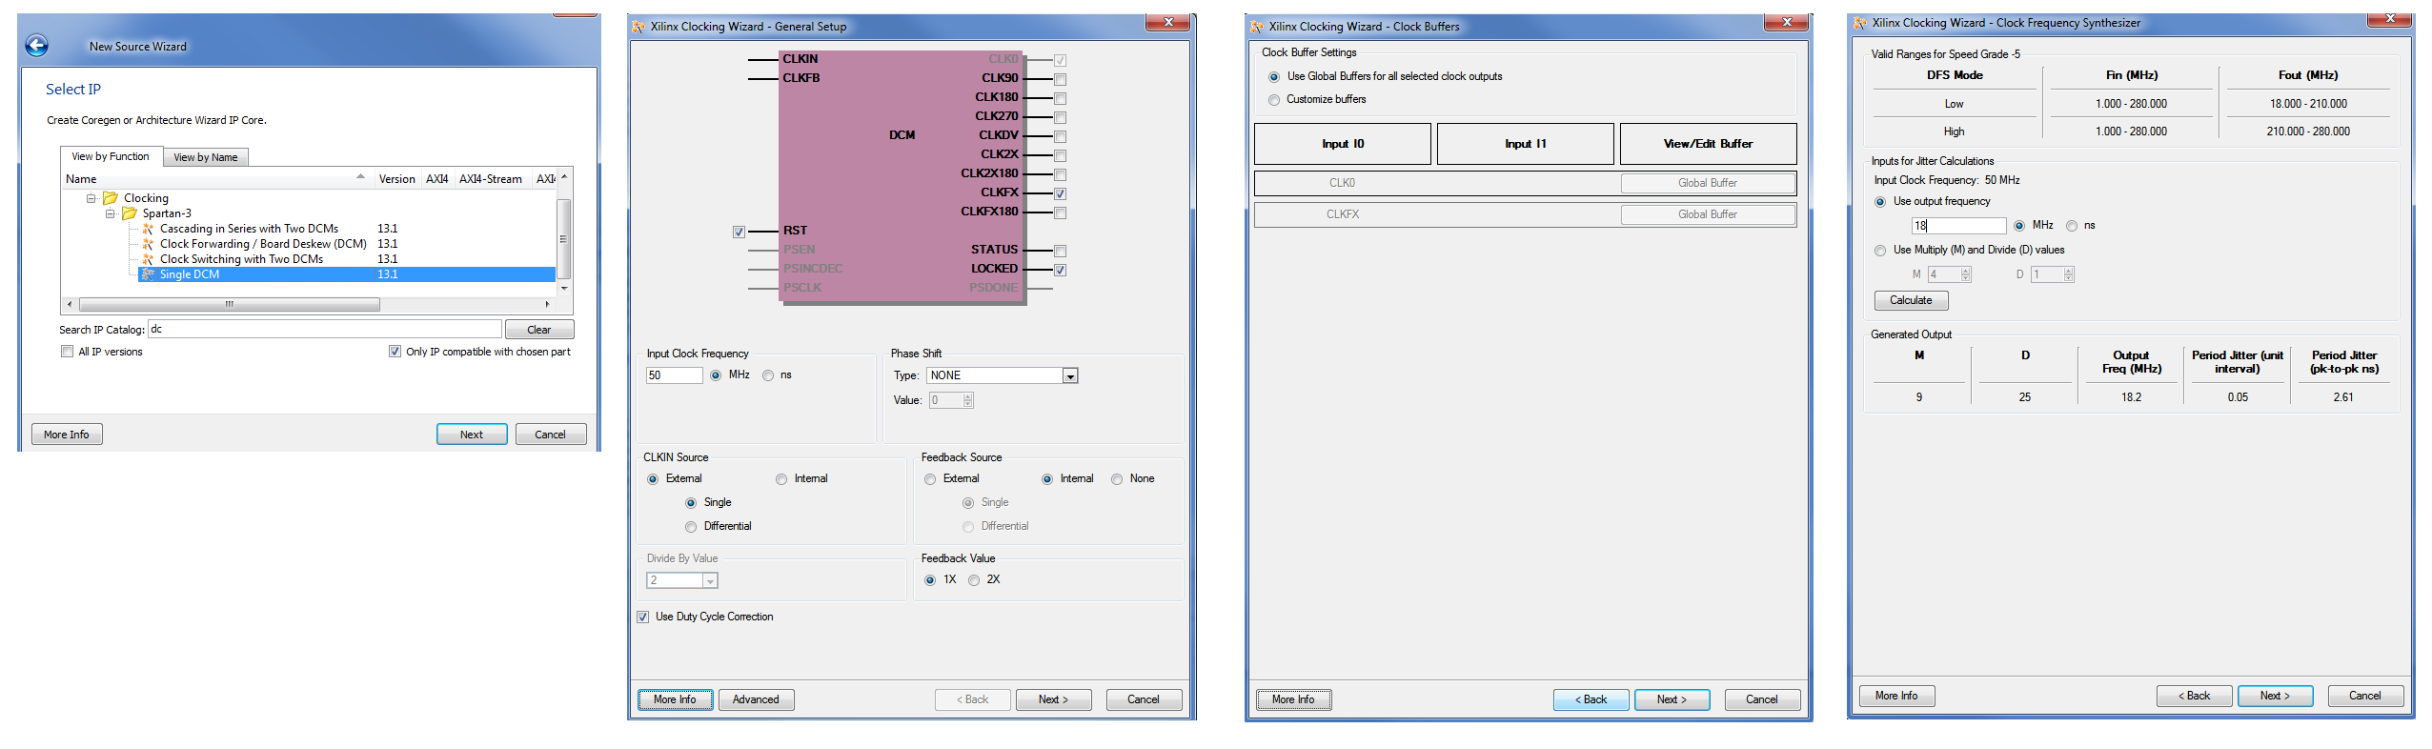The width and height of the screenshot is (2432, 749).
Task: Click the Input Clock Frequency value field
Action: [674, 375]
